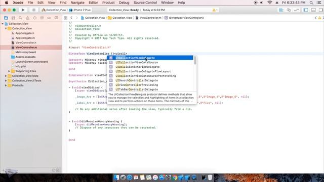Viewport: 324px width, 182px height.
Task: Open the Breakpoint navigator
Action: click(49, 18)
